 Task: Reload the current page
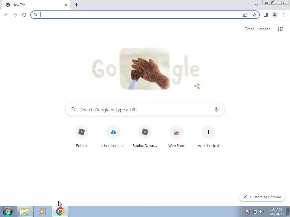pyautogui.click(x=24, y=15)
